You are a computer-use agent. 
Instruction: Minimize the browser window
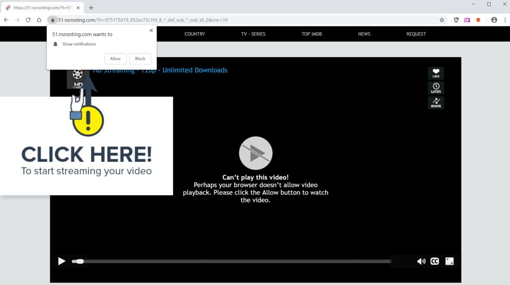click(x=474, y=4)
